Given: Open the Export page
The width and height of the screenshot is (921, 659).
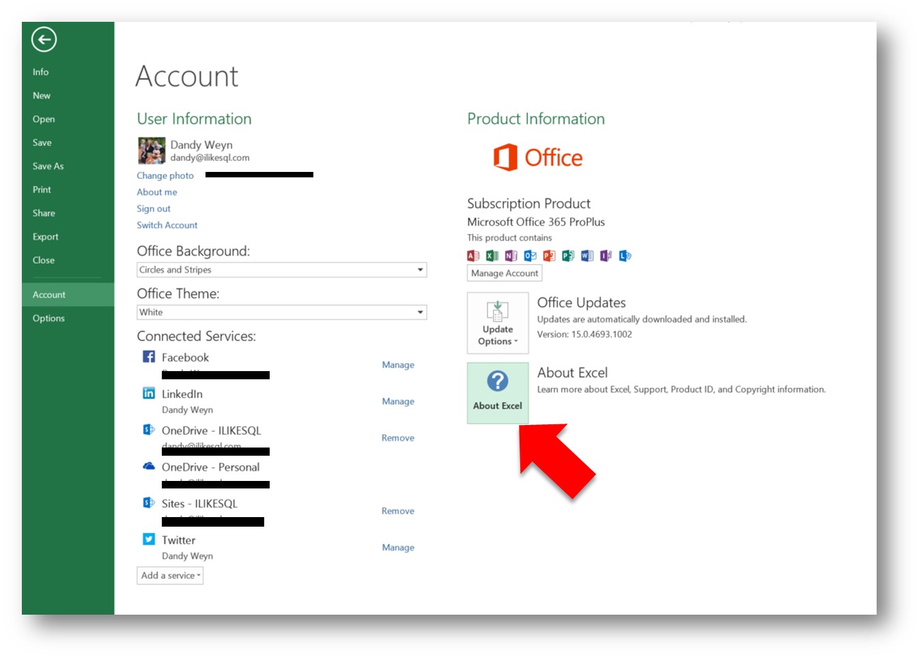Looking at the screenshot, I should click(x=46, y=237).
